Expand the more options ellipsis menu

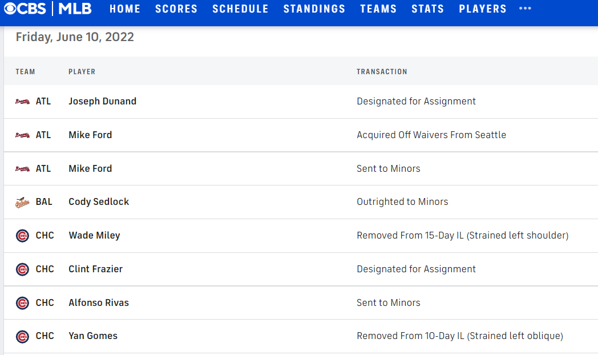(x=525, y=9)
